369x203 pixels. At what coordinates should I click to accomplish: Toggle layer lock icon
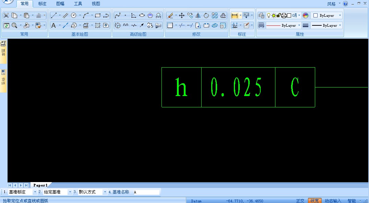pyautogui.click(x=278, y=15)
